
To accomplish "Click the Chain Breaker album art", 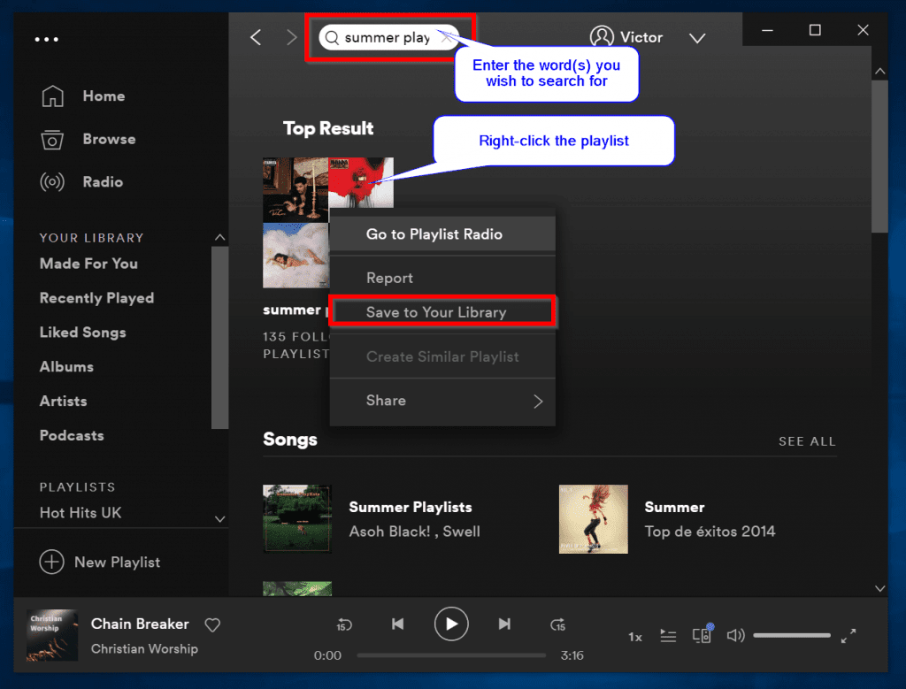I will [51, 635].
